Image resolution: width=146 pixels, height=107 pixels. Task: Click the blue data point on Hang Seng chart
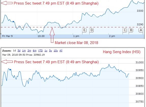pyautogui.click(x=10, y=70)
